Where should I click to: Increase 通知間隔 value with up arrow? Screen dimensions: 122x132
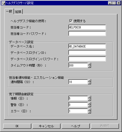(89, 80)
